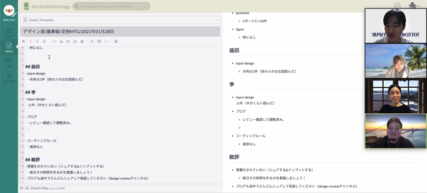Click '- 共有は1件' line in editor
Viewport: 427px width, 193px height.
click(x=56, y=79)
